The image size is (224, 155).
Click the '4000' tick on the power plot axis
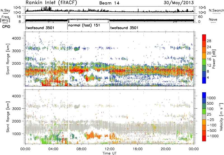[17, 38]
